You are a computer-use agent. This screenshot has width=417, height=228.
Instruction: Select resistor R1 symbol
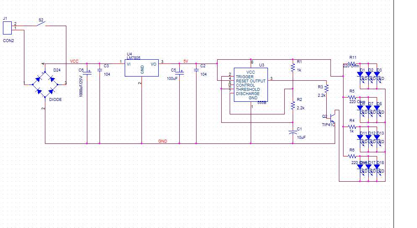(293, 68)
